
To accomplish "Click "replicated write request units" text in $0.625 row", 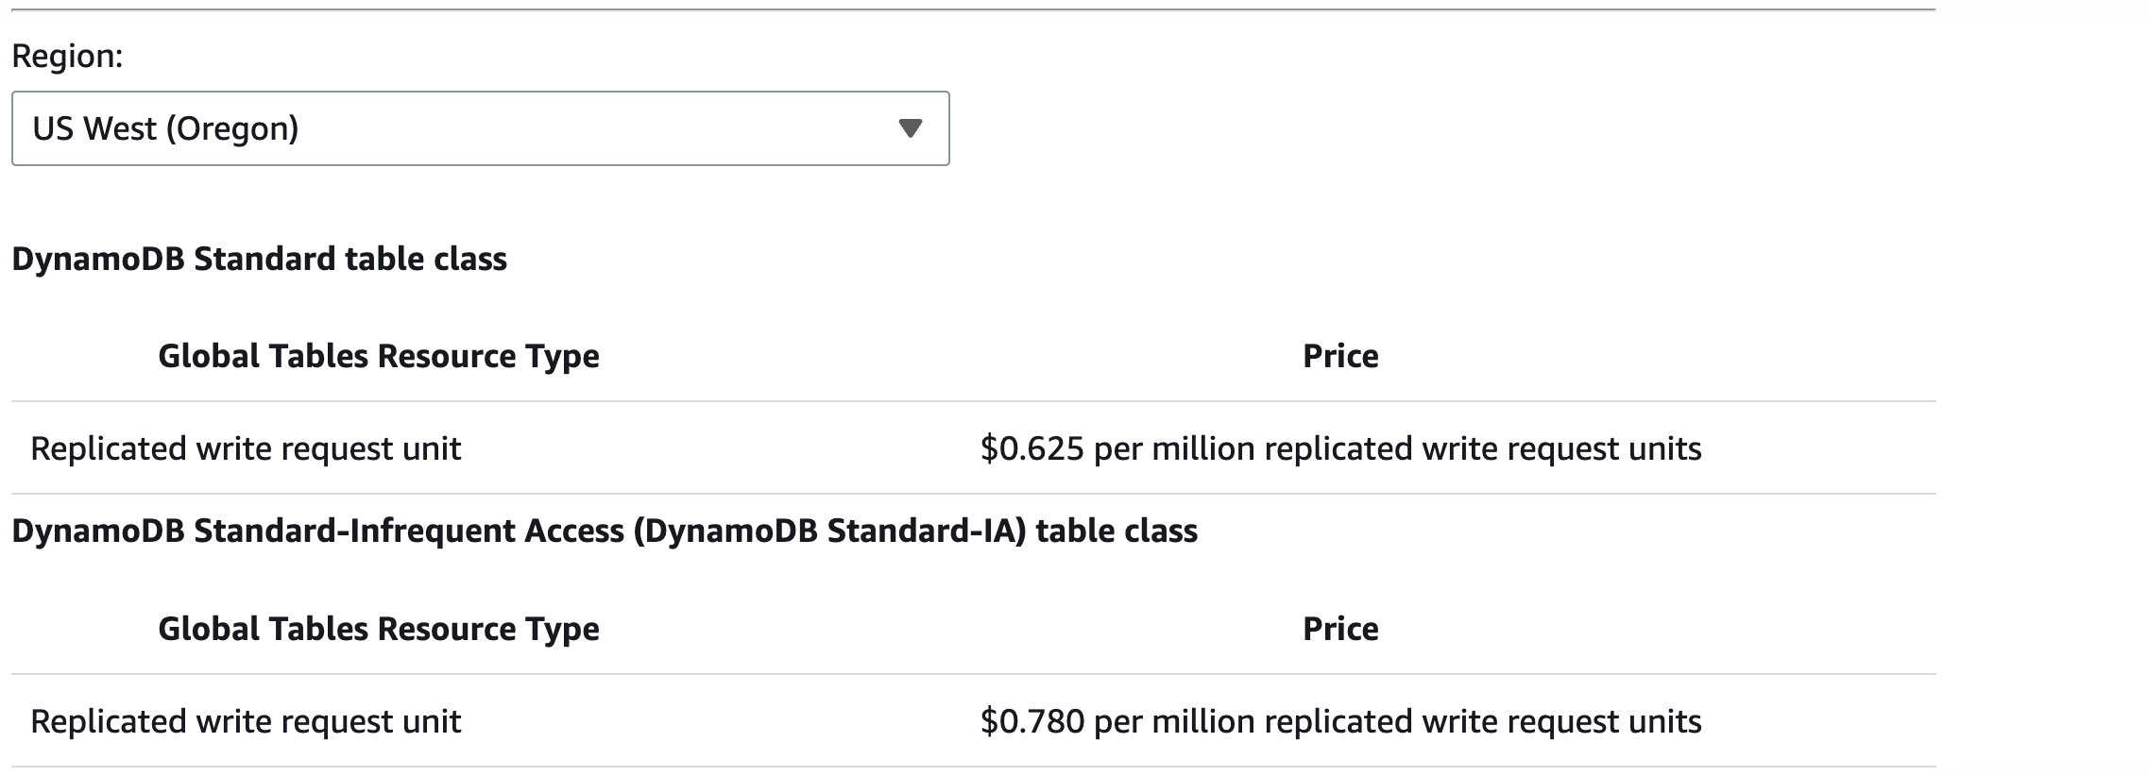I will point(1482,448).
